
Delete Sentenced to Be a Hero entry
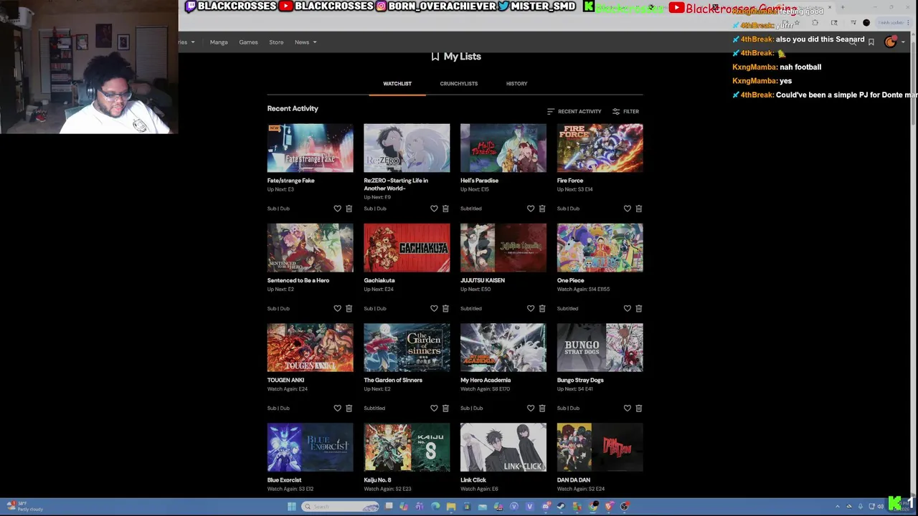pyautogui.click(x=349, y=308)
